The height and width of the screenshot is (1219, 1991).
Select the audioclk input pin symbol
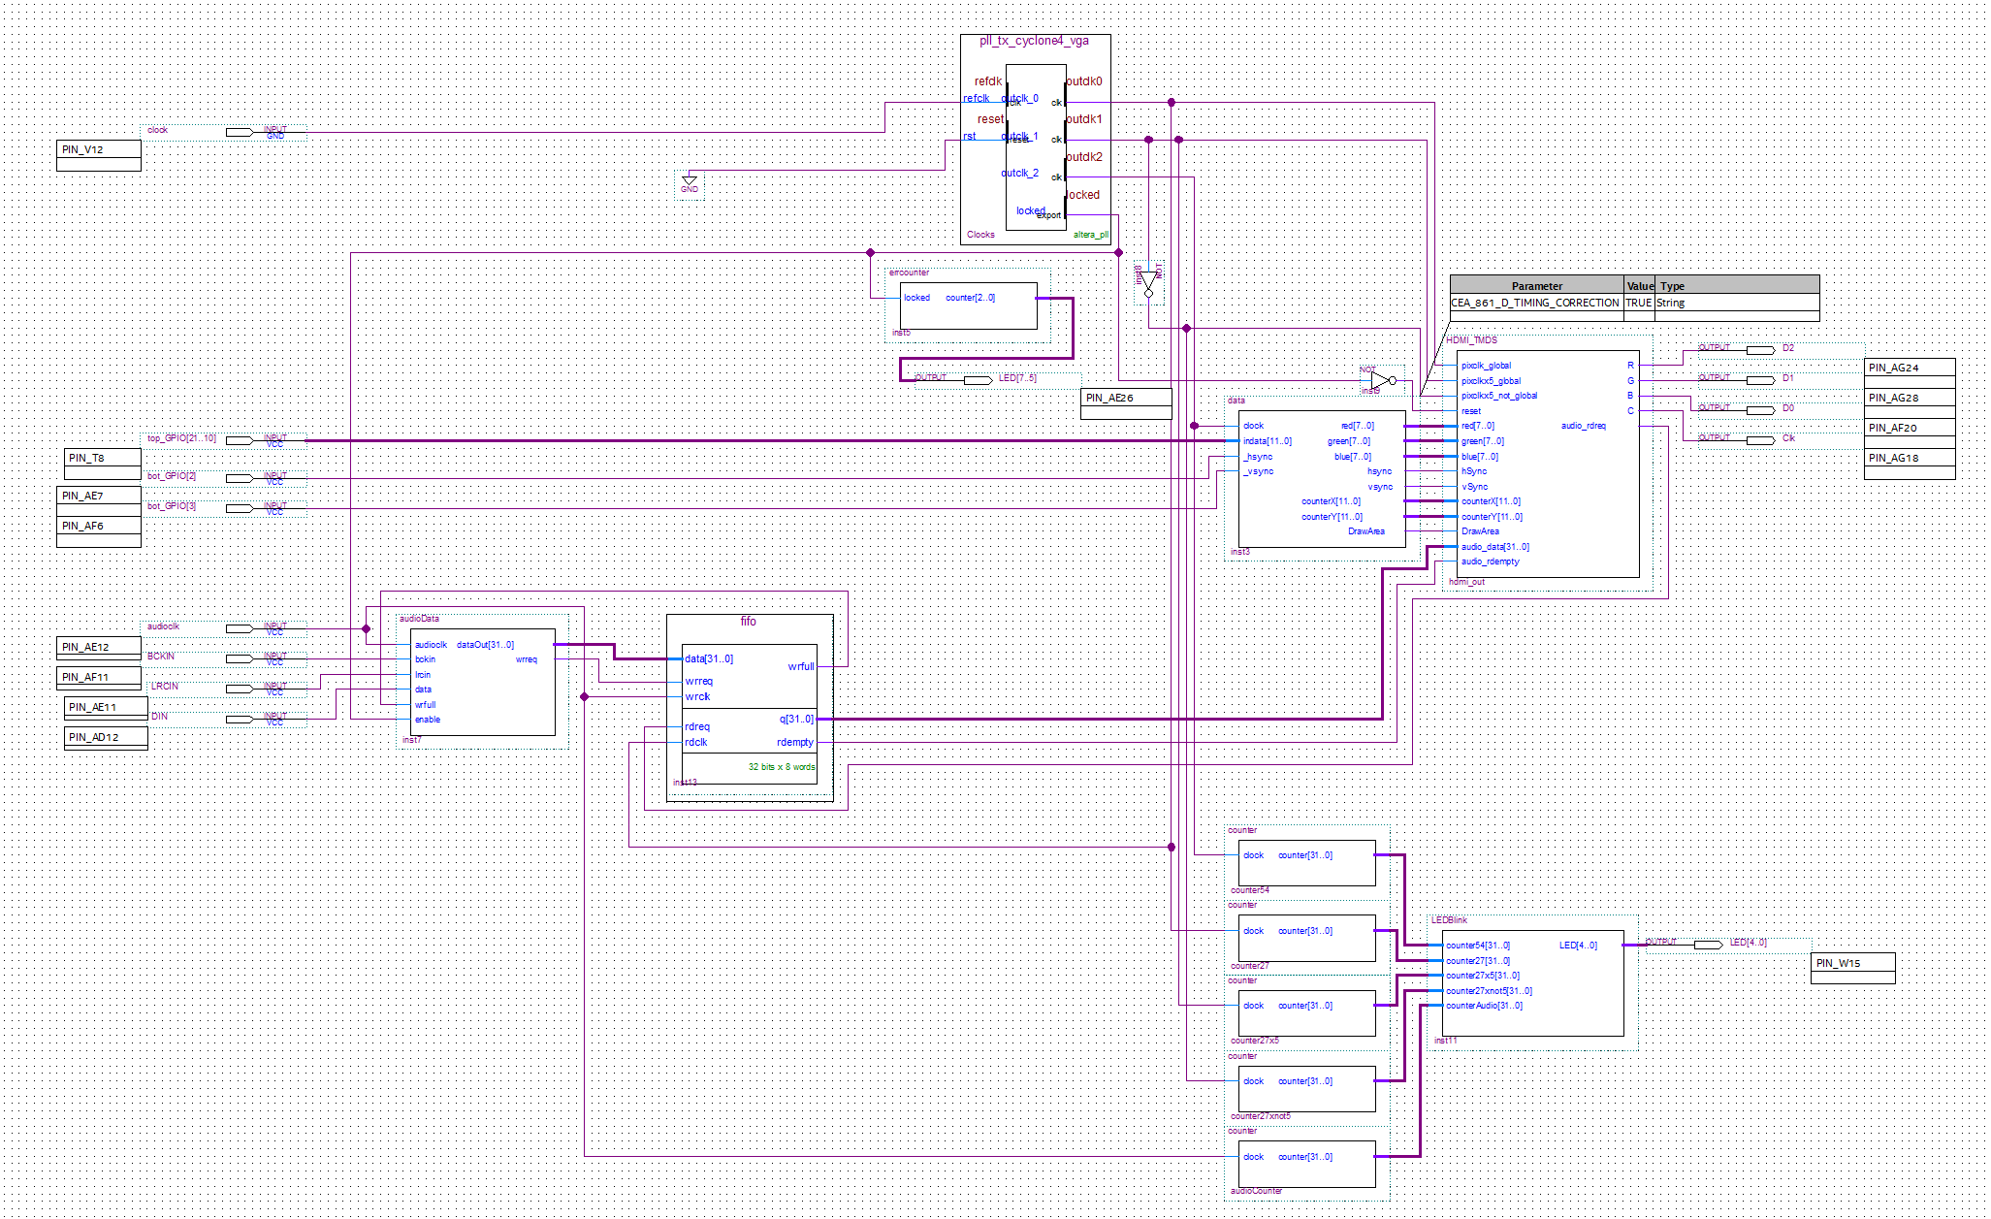240,628
